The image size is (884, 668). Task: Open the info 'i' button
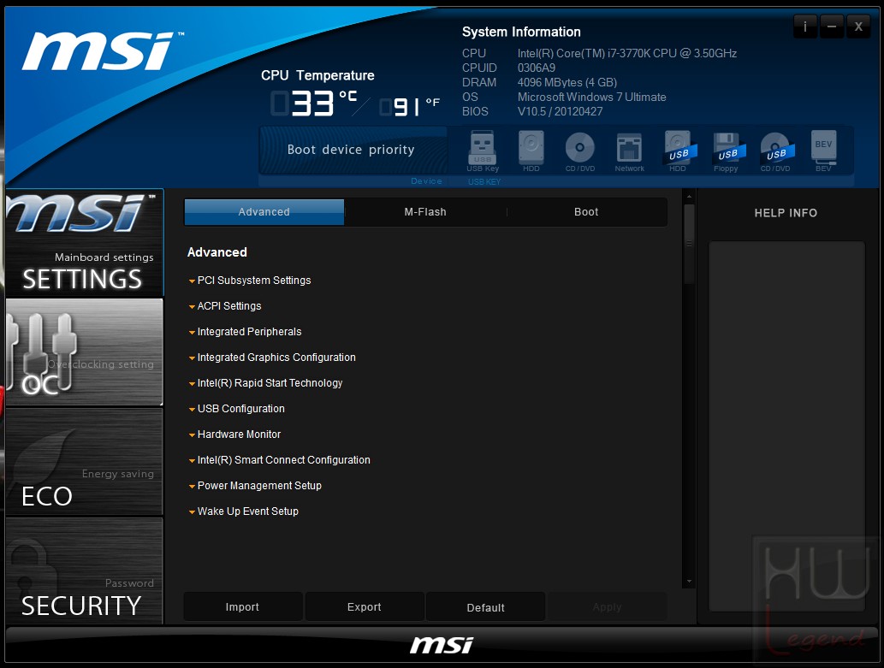click(x=805, y=27)
